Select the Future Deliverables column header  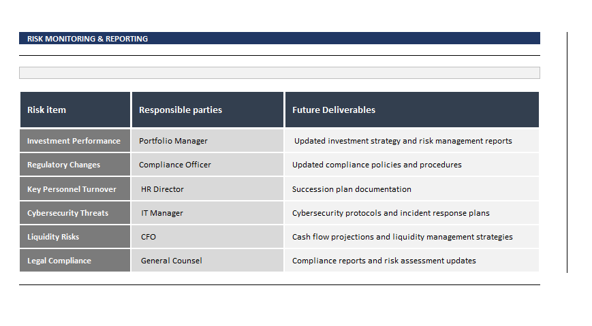(412, 110)
